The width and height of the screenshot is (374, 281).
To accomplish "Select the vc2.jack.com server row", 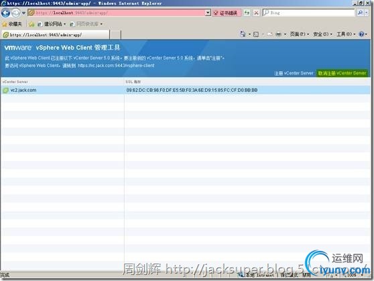I will click(x=186, y=91).
